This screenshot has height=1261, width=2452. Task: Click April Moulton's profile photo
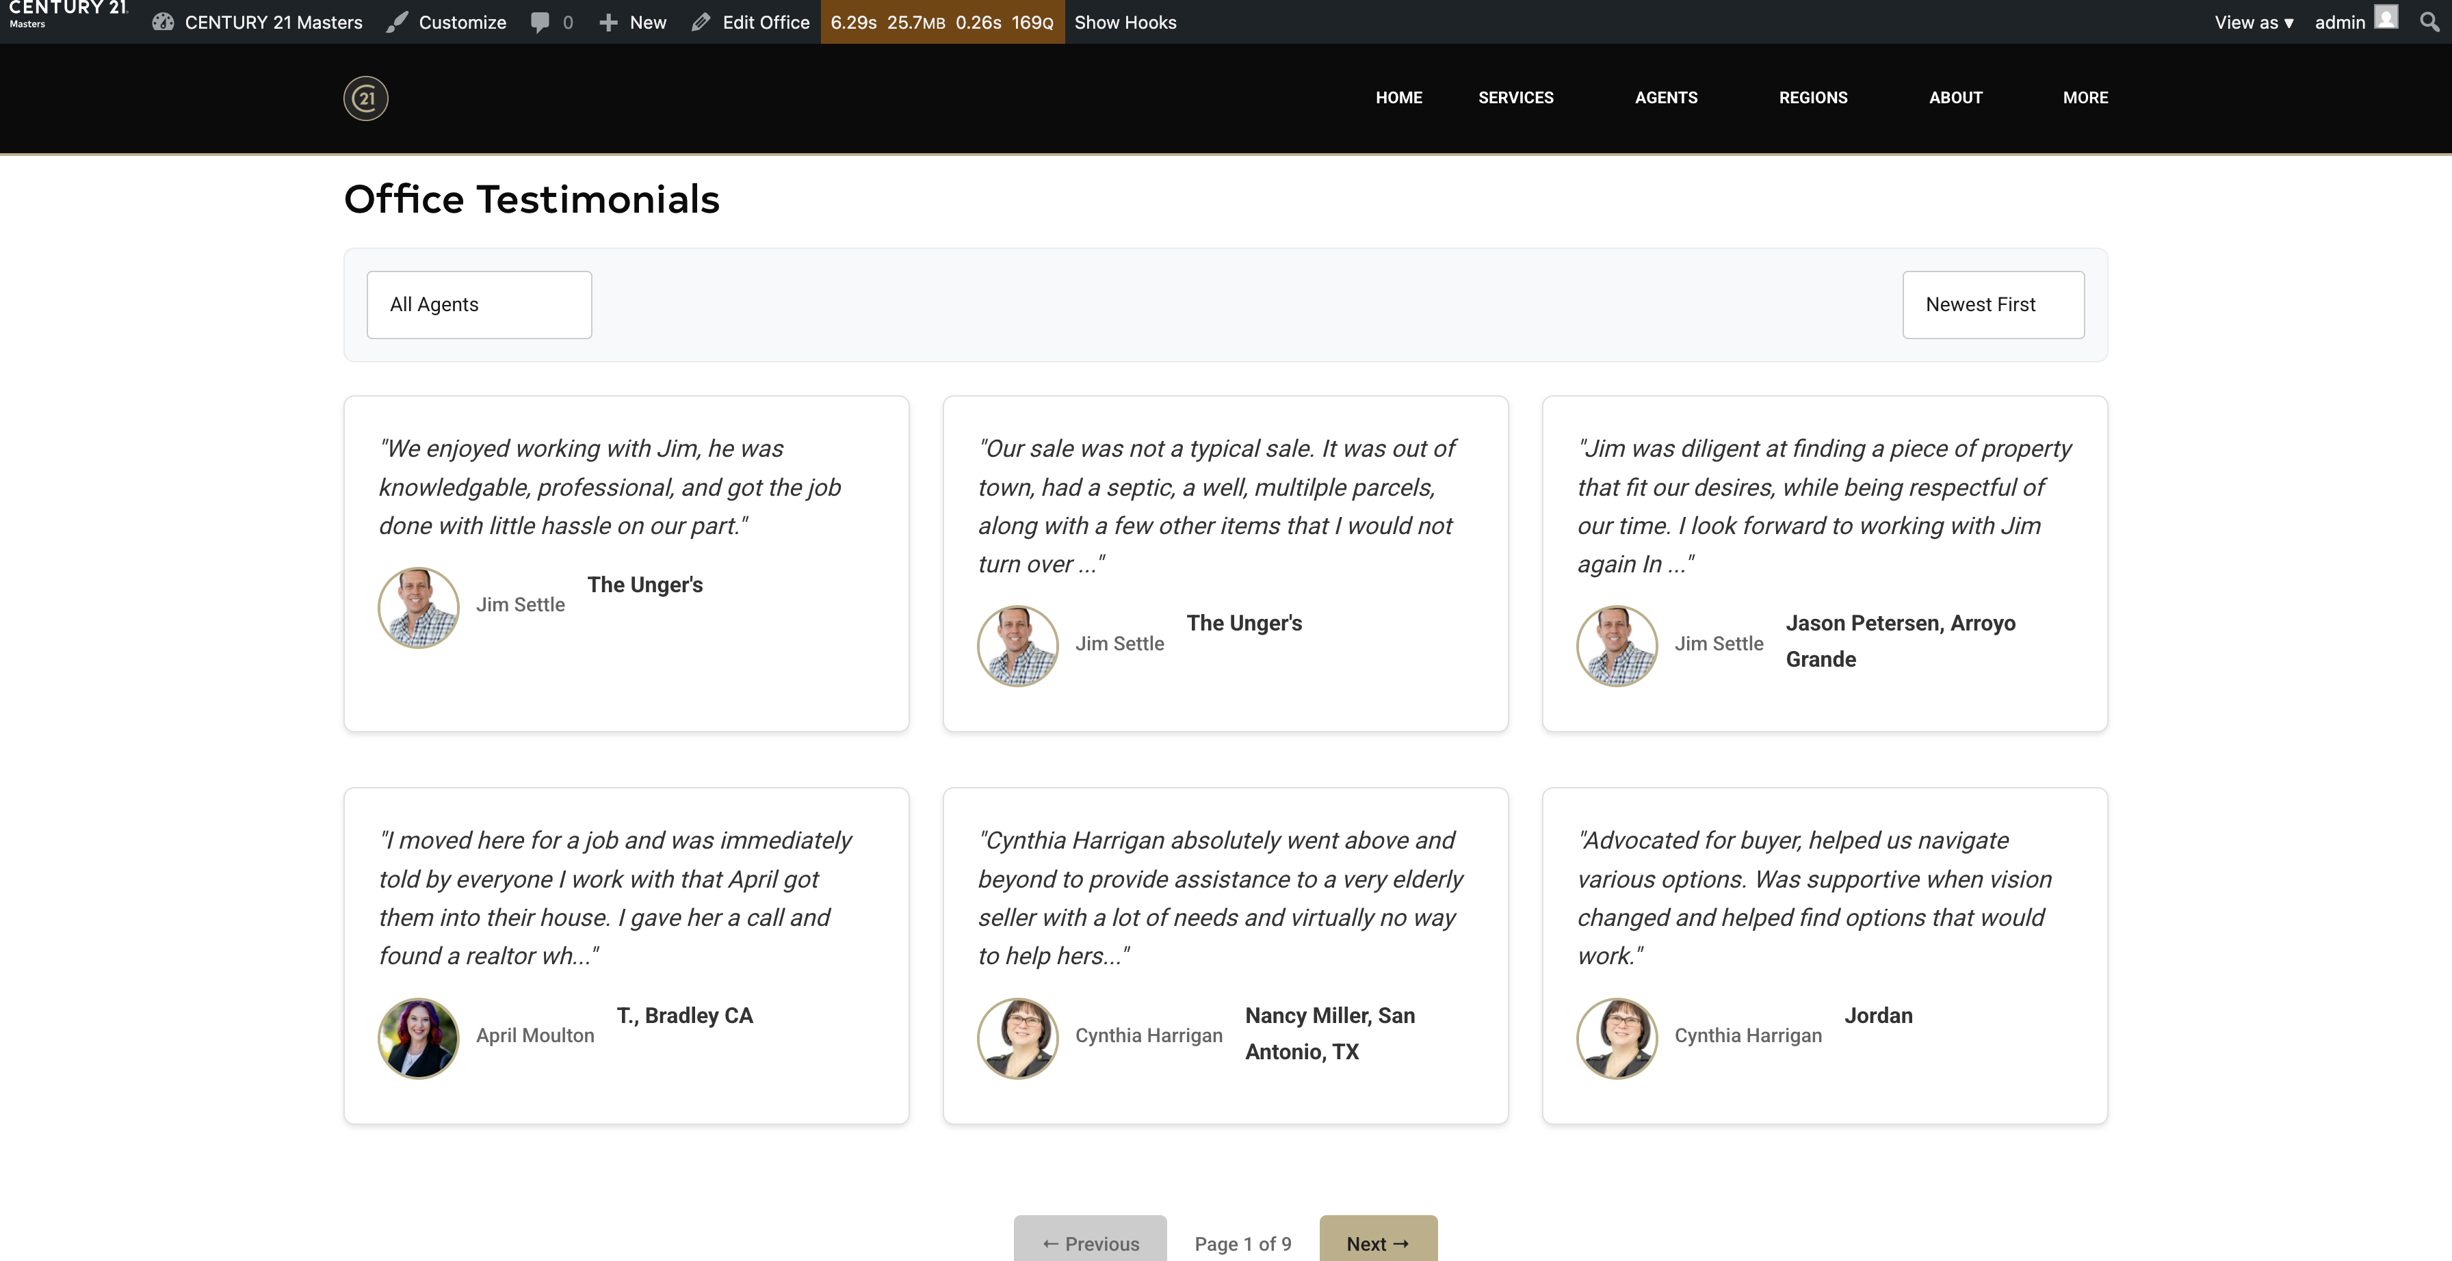[418, 1038]
